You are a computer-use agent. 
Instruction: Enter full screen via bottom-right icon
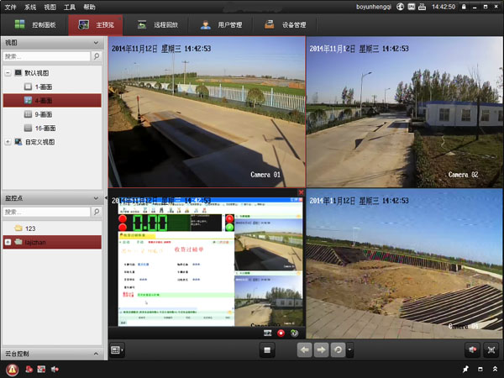pyautogui.click(x=491, y=349)
